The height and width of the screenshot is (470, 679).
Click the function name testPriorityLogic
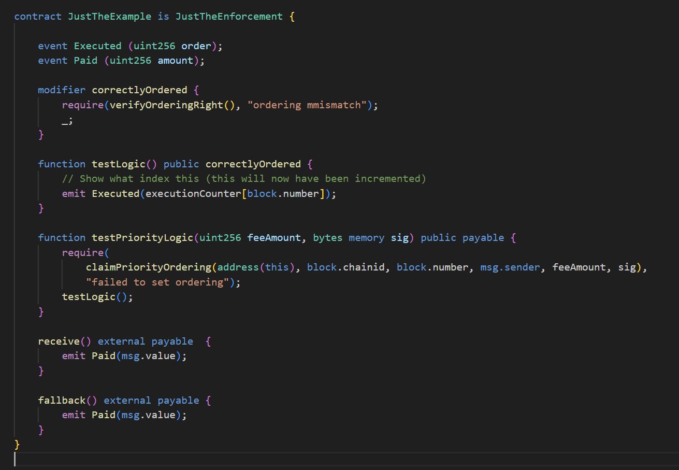[142, 238]
